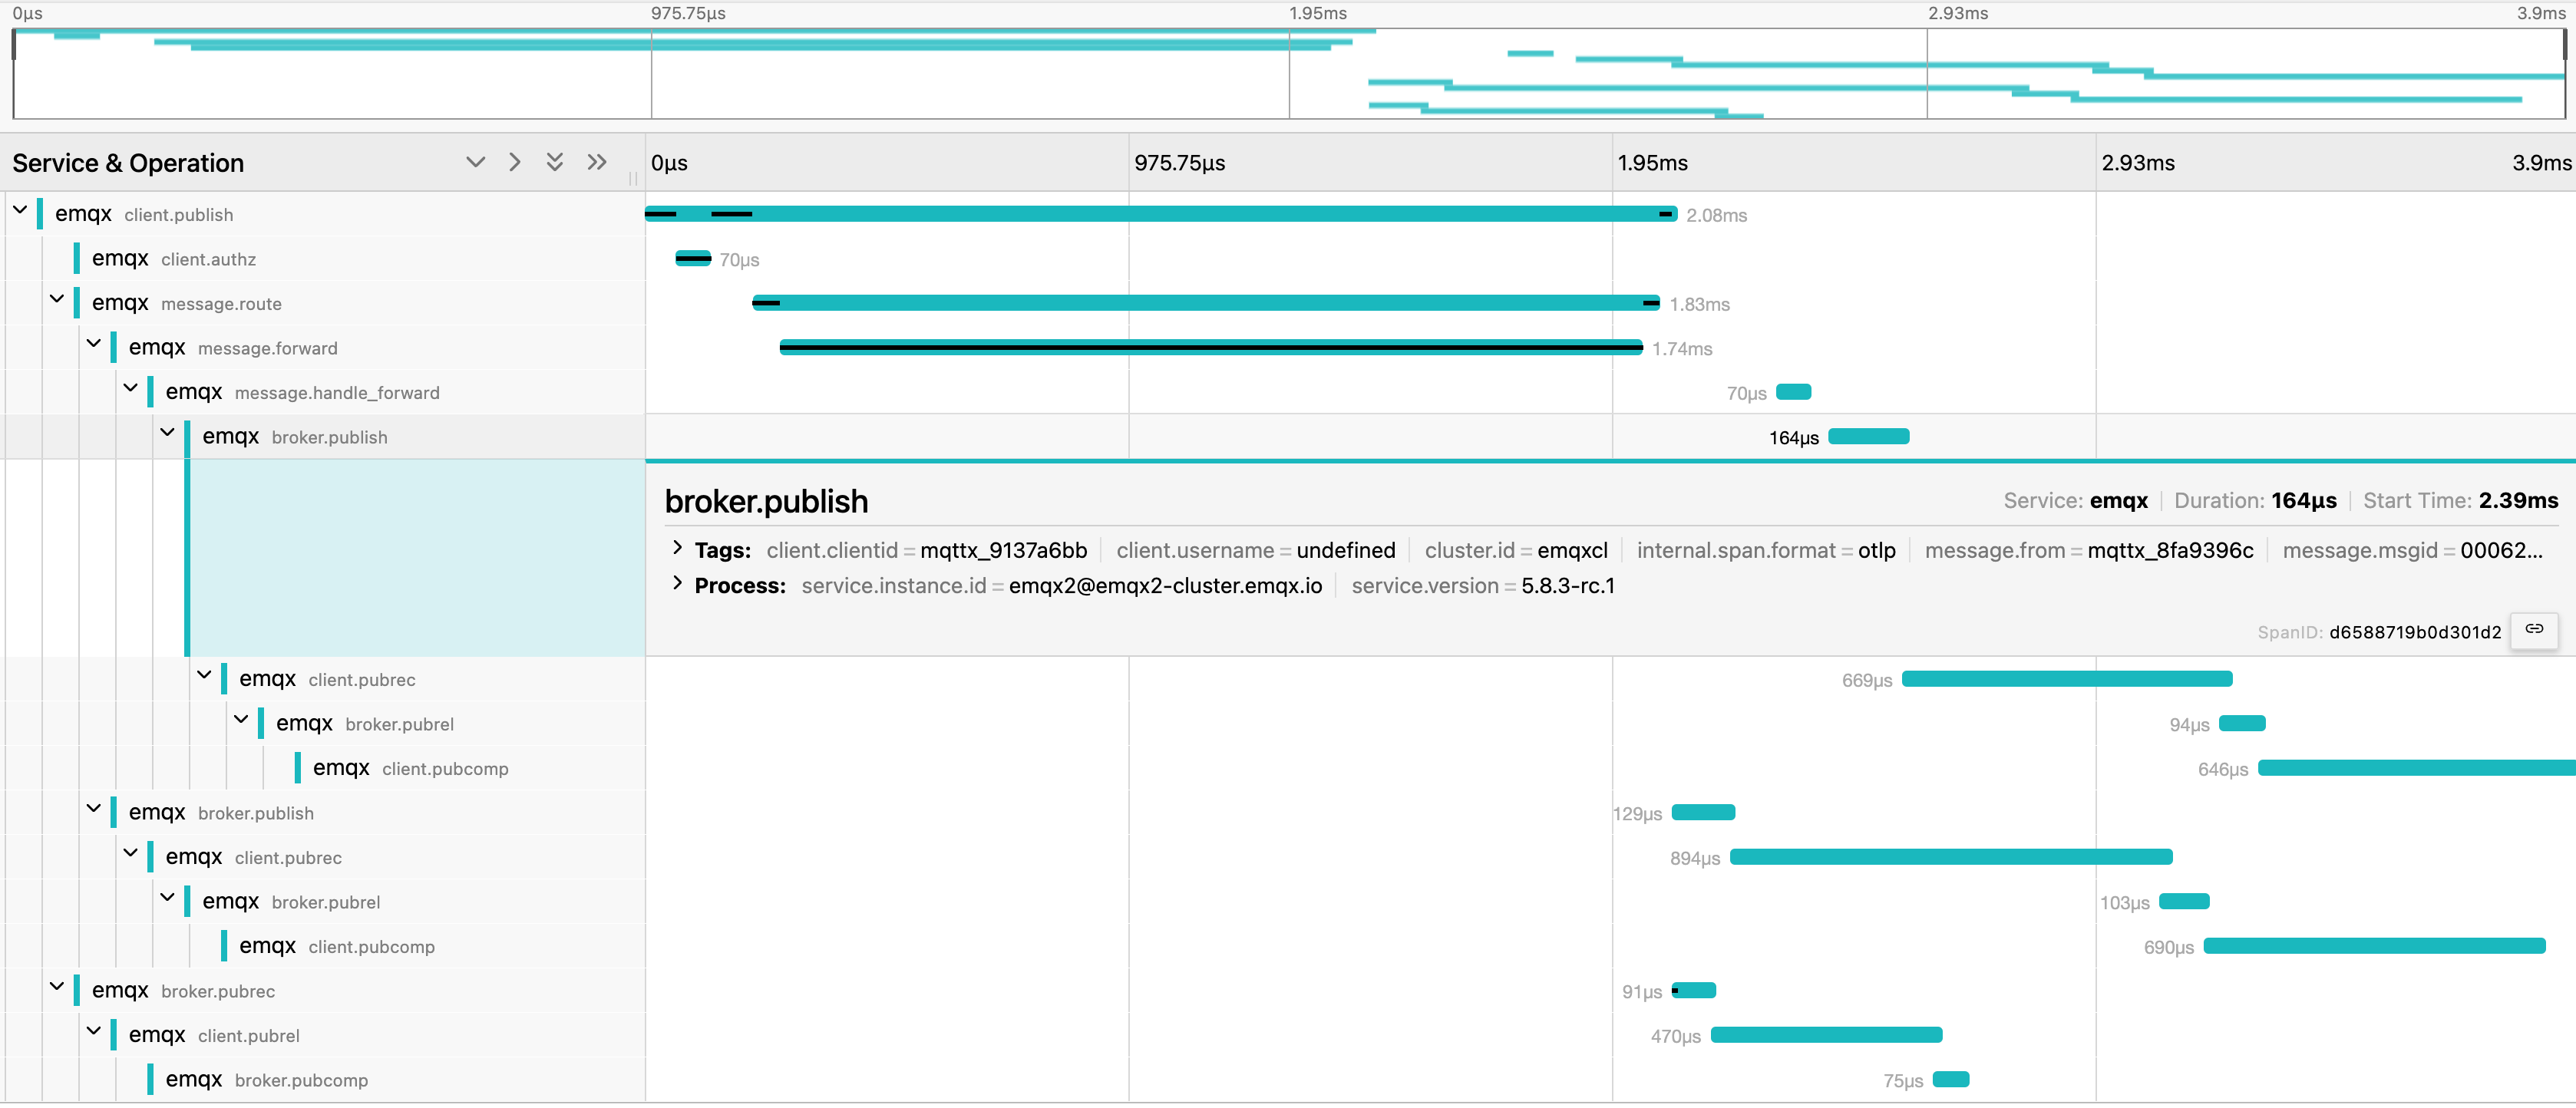Click the expand one level chevron icon
Image resolution: width=2576 pixels, height=1108 pixels.
coord(475,162)
